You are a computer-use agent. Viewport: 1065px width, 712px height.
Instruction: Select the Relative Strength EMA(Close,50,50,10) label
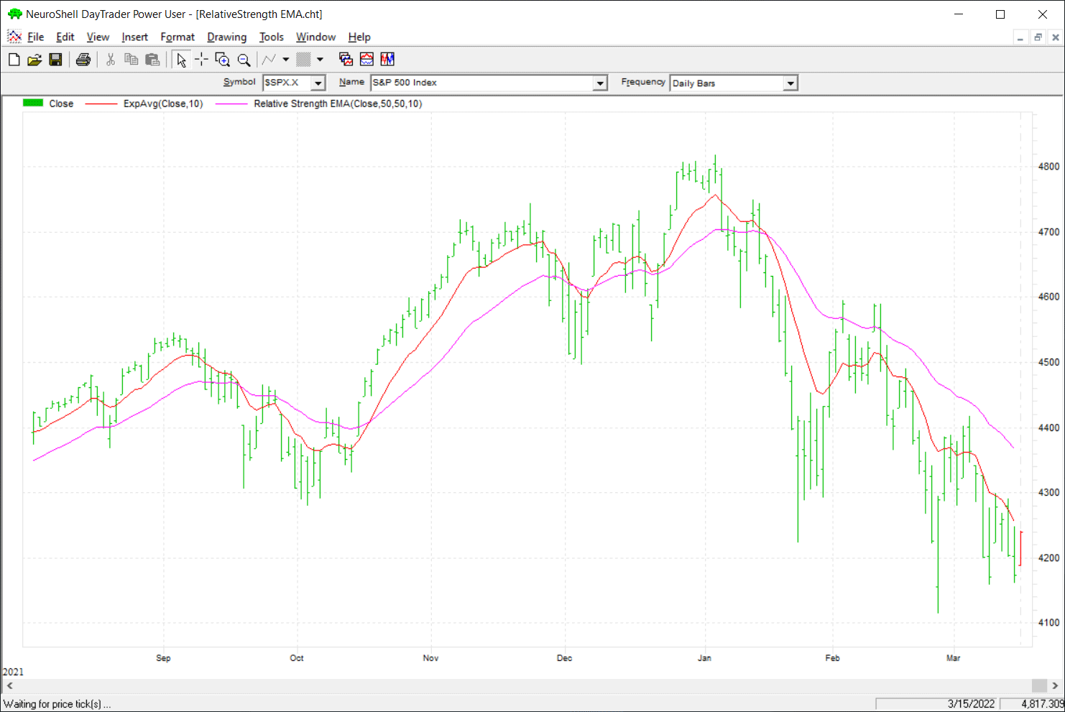tap(338, 103)
